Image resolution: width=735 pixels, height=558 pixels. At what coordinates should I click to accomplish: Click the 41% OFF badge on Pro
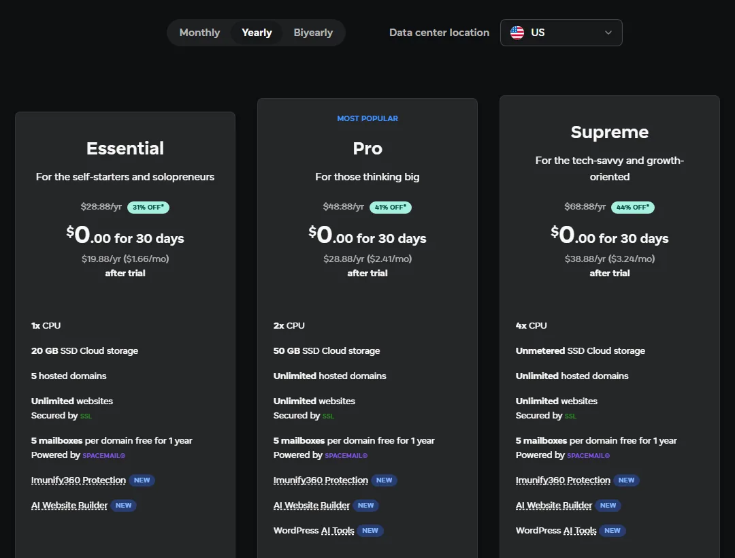(391, 207)
